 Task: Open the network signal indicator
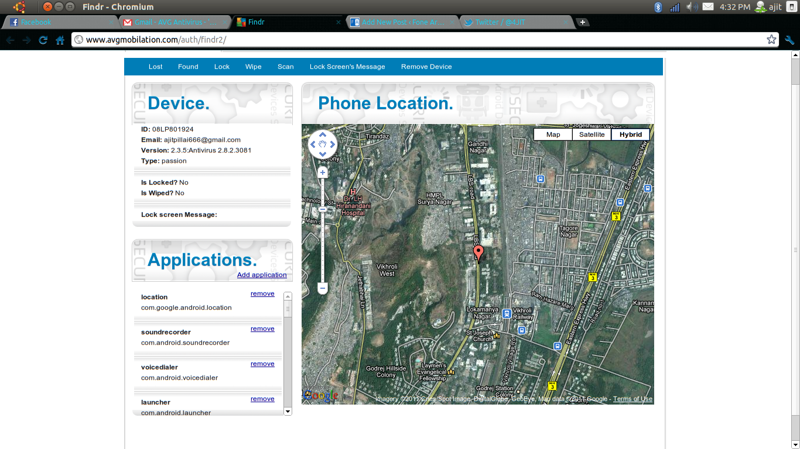675,7
